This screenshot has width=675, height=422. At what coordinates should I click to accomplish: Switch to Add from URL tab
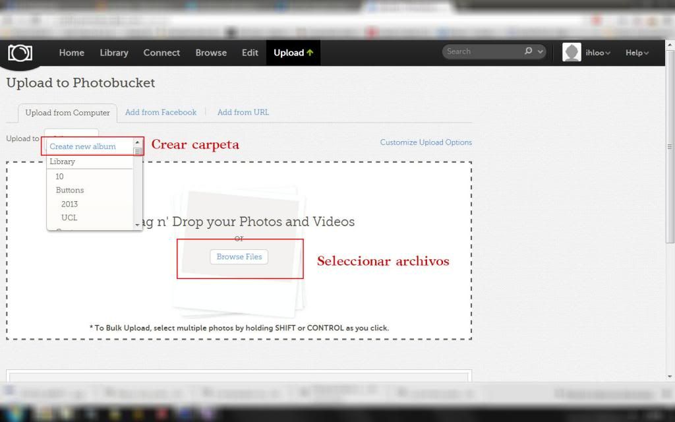click(x=243, y=112)
